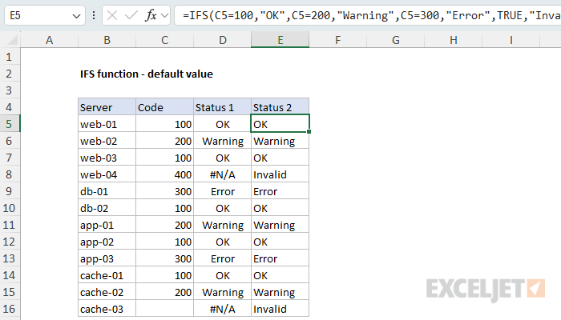Click the code 300 cell for db-01
This screenshot has height=320, width=561.
click(x=164, y=191)
